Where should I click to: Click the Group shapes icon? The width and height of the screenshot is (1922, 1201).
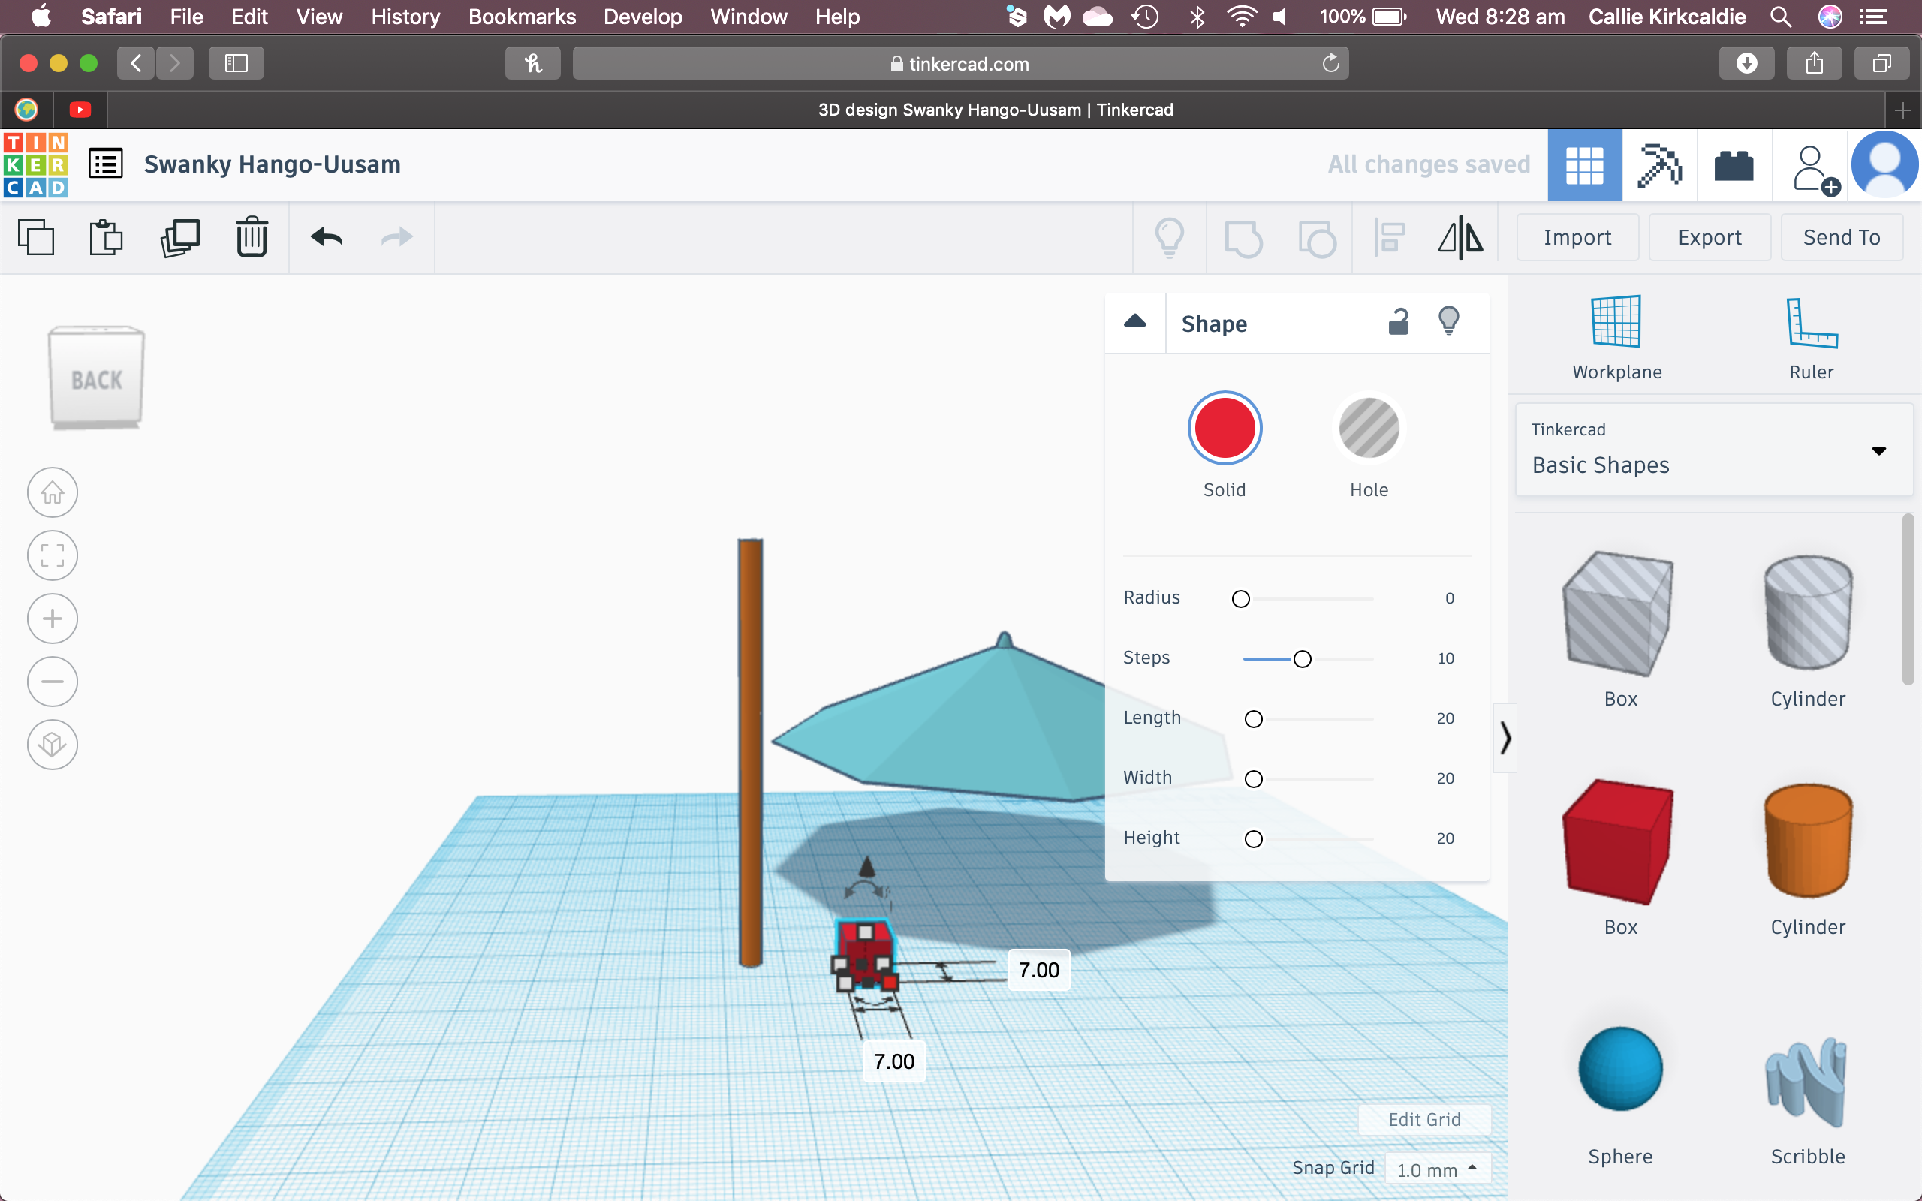[1243, 238]
